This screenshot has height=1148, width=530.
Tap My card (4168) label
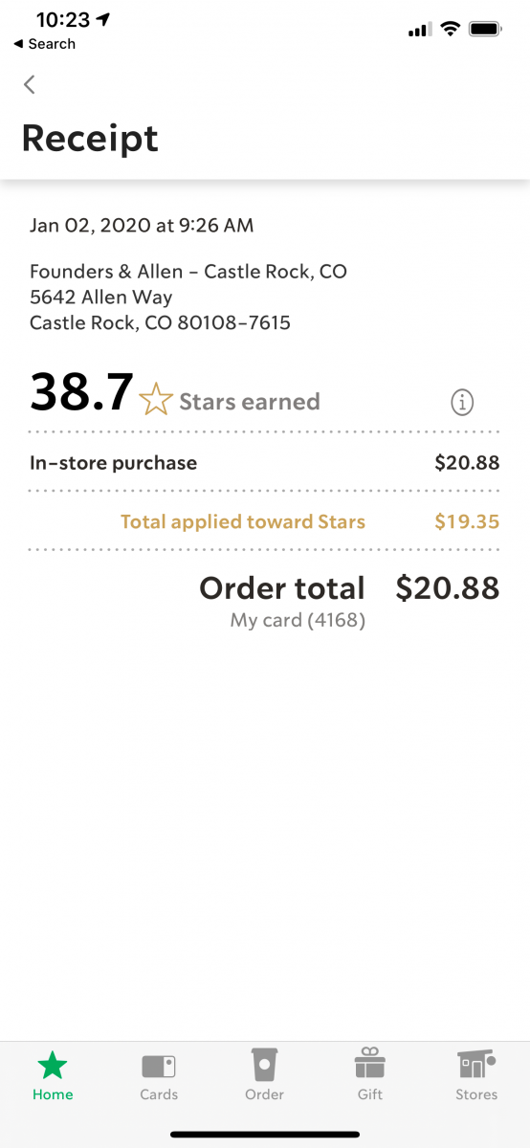click(298, 620)
